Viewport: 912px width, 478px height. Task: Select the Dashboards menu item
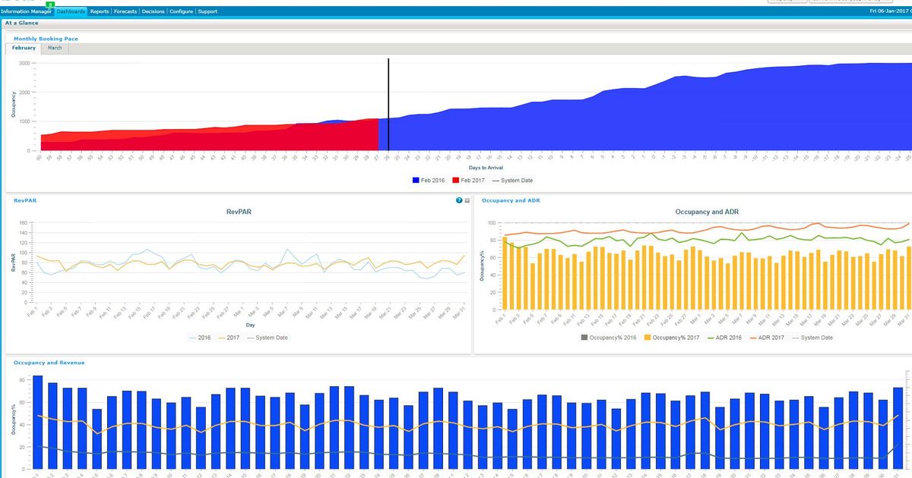[x=71, y=11]
